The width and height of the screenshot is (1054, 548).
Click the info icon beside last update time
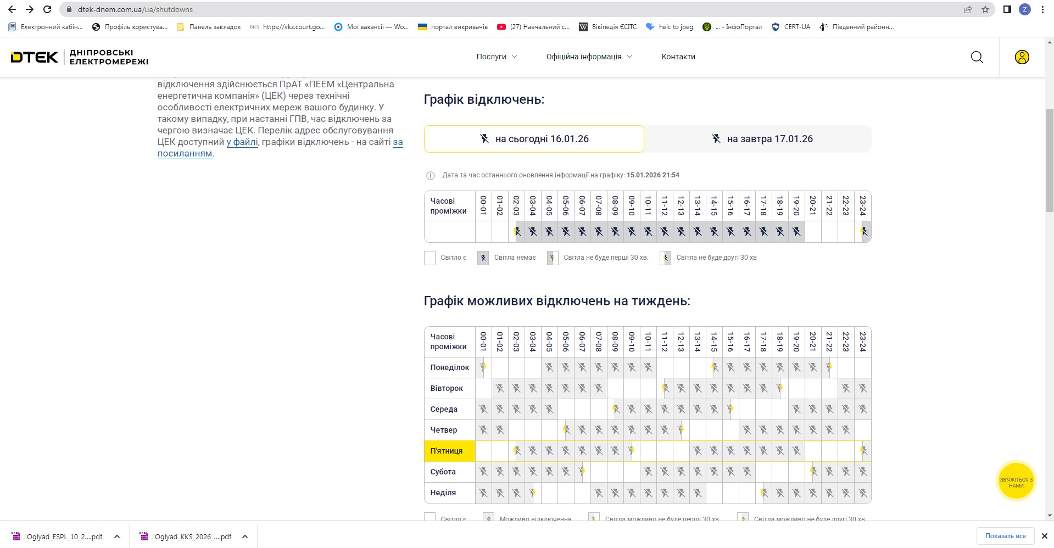click(431, 176)
